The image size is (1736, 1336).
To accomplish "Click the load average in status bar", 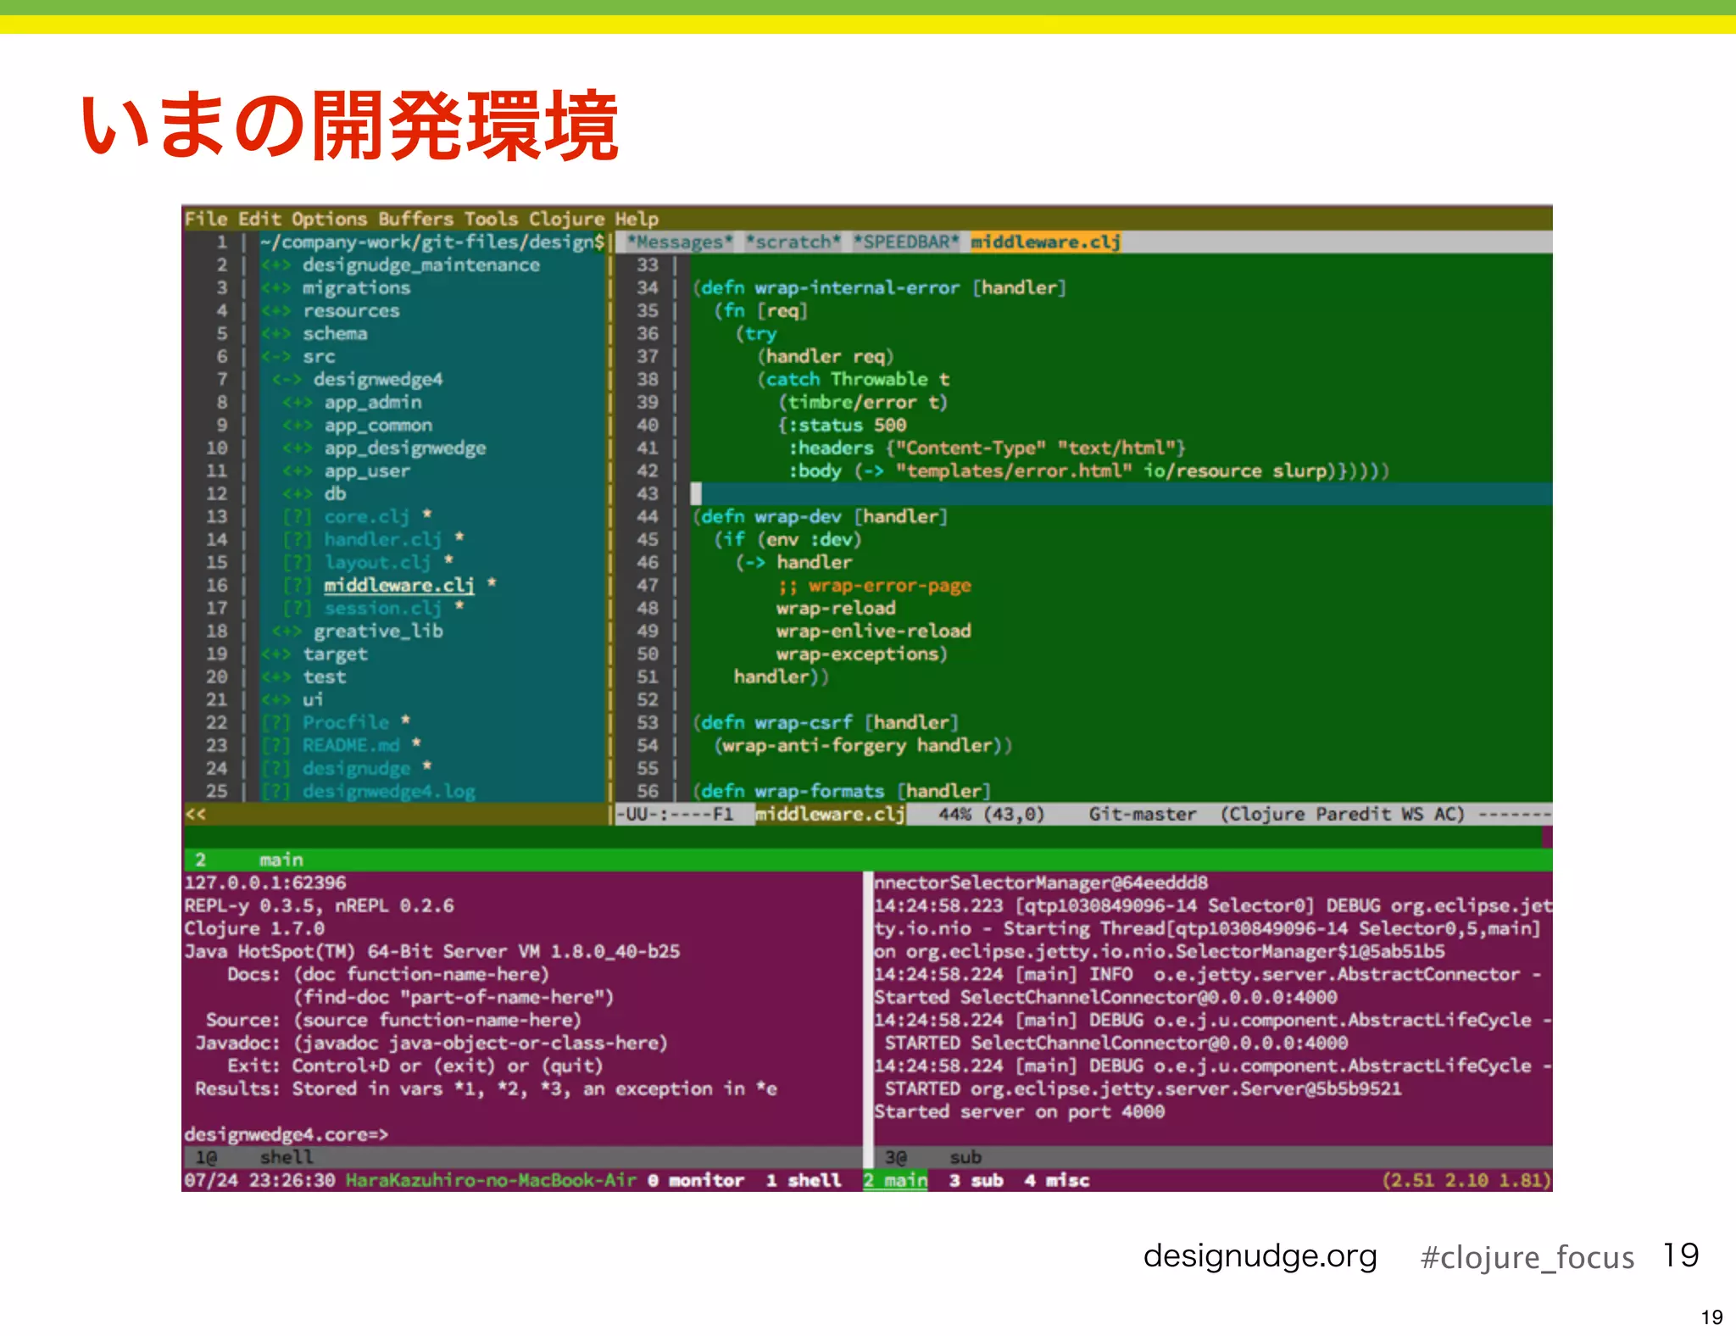I will tap(1466, 1180).
